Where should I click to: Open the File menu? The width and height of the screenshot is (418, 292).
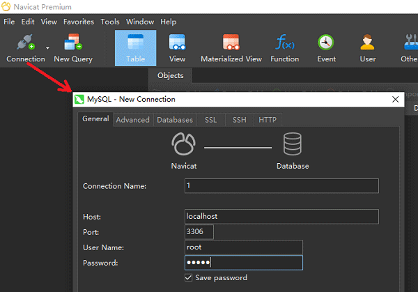[x=9, y=22]
